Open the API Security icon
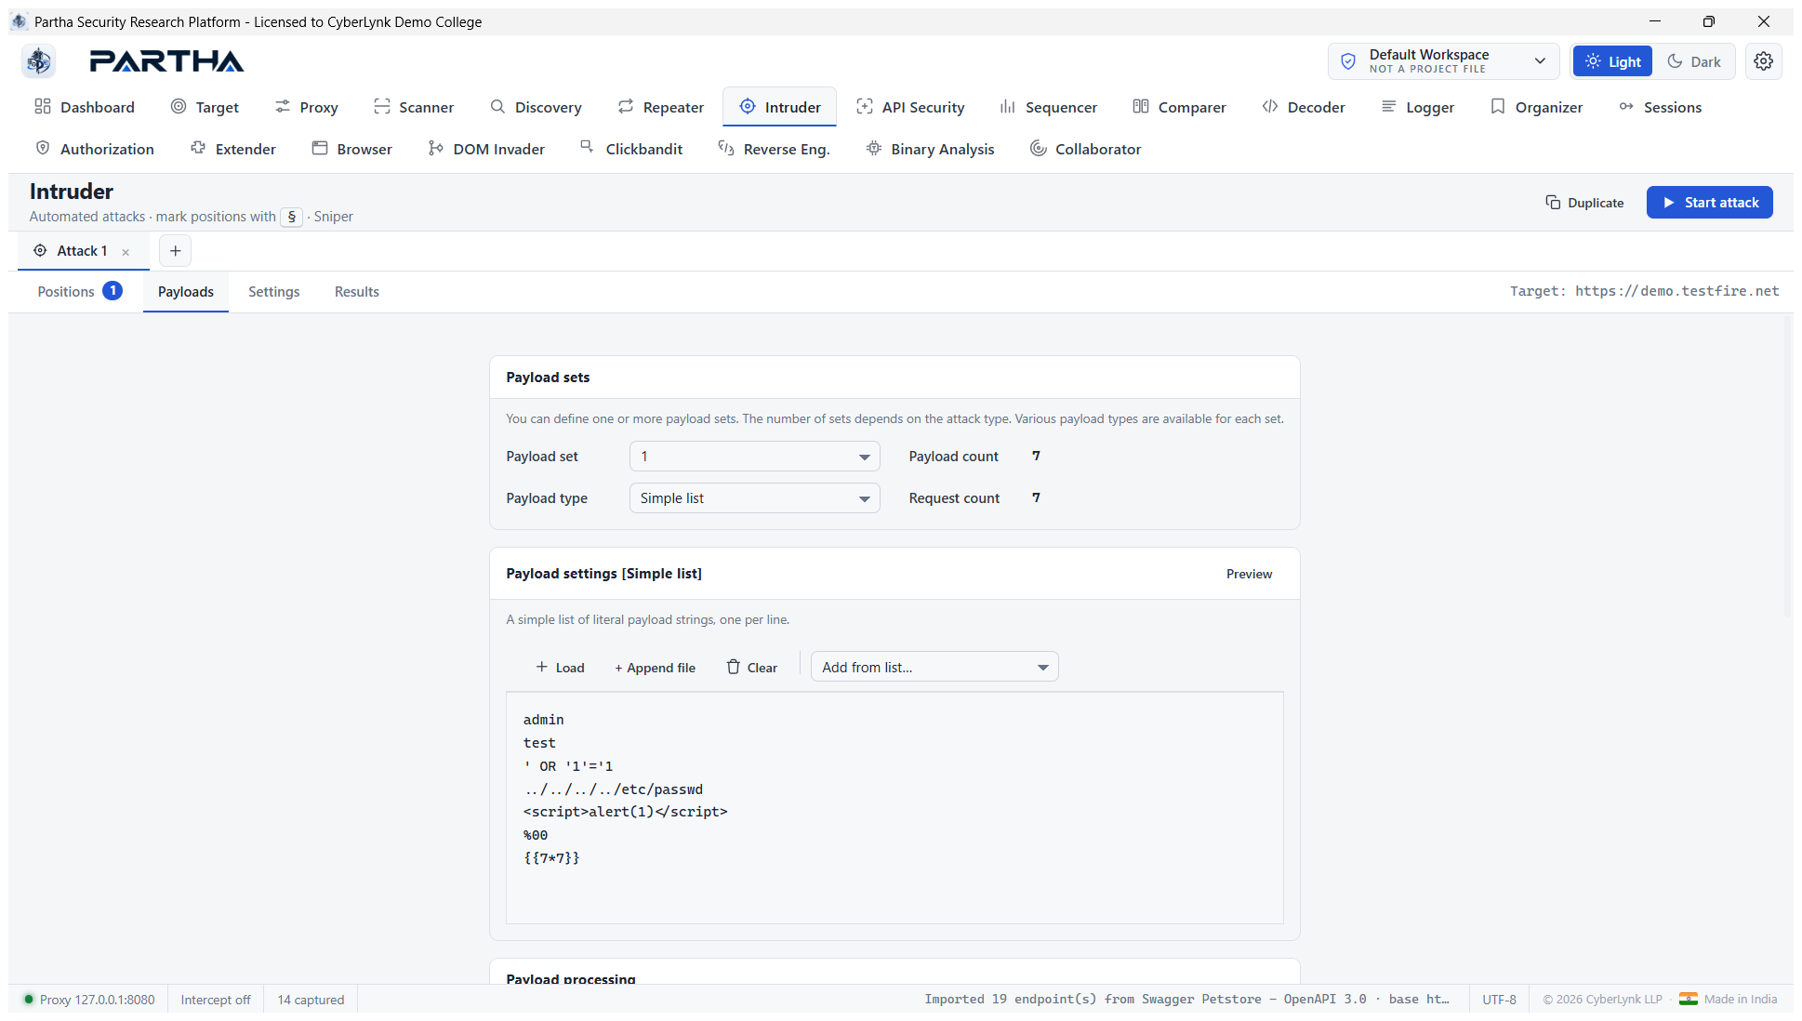 coord(865,107)
